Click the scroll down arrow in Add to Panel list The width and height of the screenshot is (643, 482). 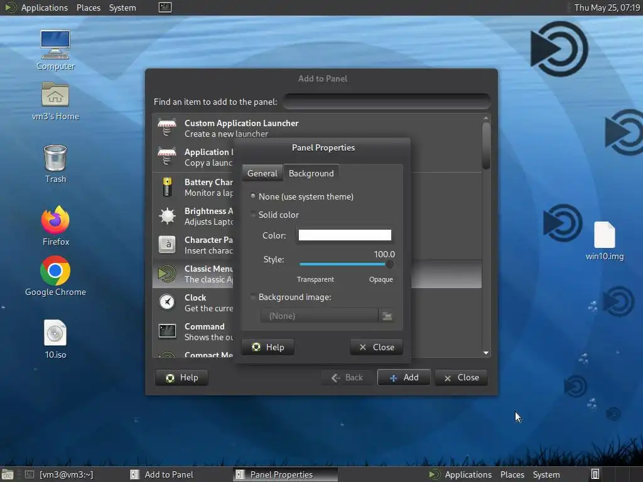click(486, 353)
